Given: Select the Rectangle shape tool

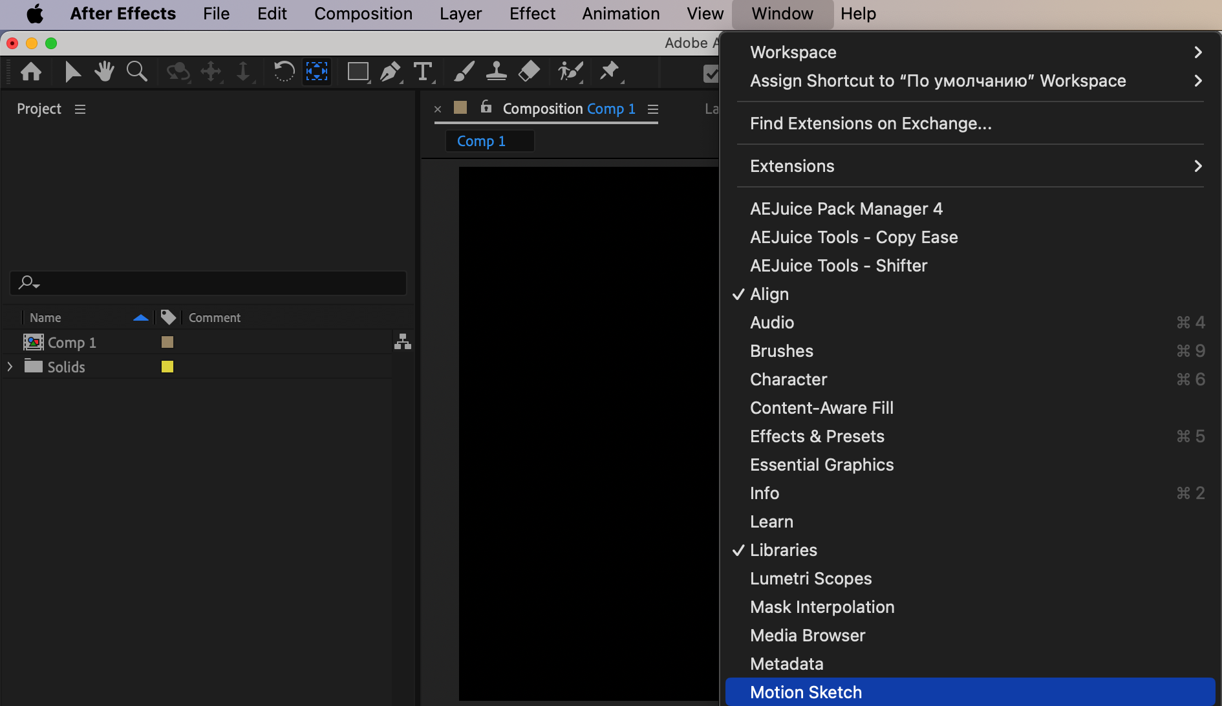Looking at the screenshot, I should [358, 72].
